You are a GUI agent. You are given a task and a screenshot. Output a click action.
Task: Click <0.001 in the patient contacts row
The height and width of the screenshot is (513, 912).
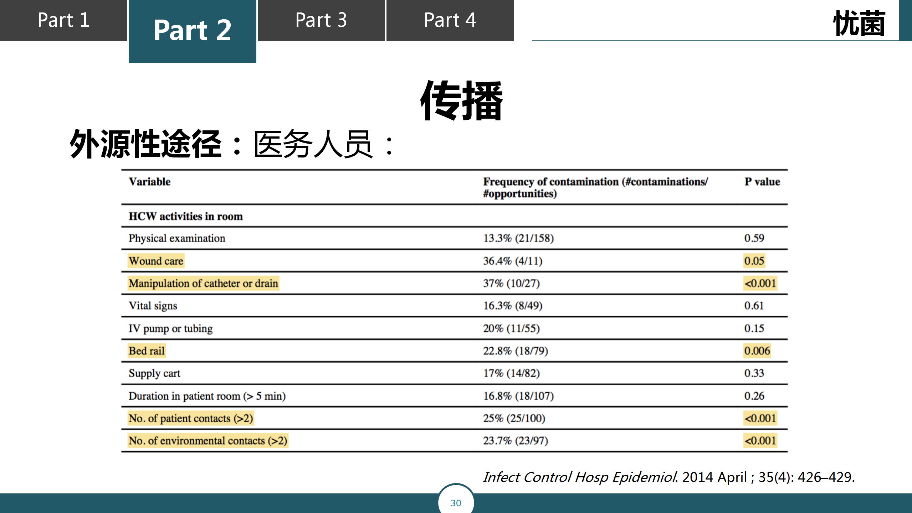760,418
